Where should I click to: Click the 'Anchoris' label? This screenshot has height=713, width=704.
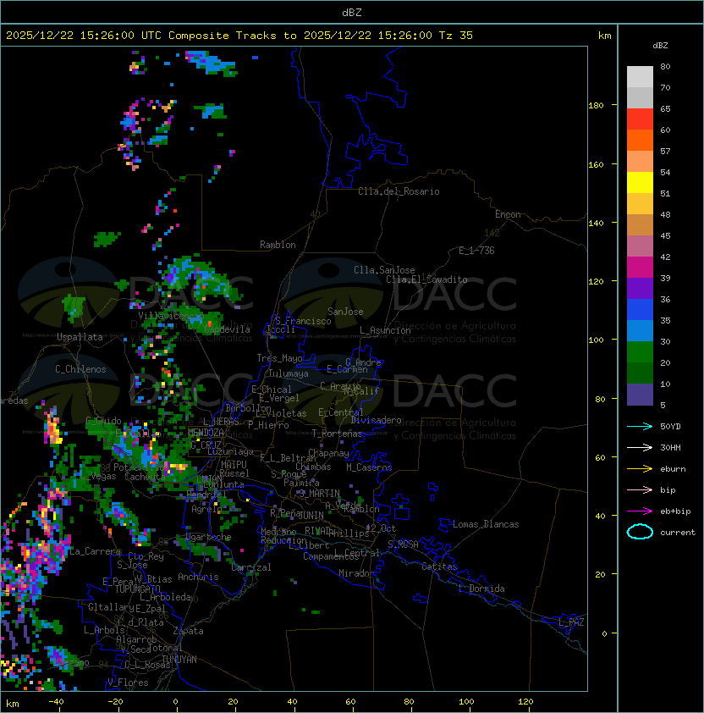tap(198, 577)
